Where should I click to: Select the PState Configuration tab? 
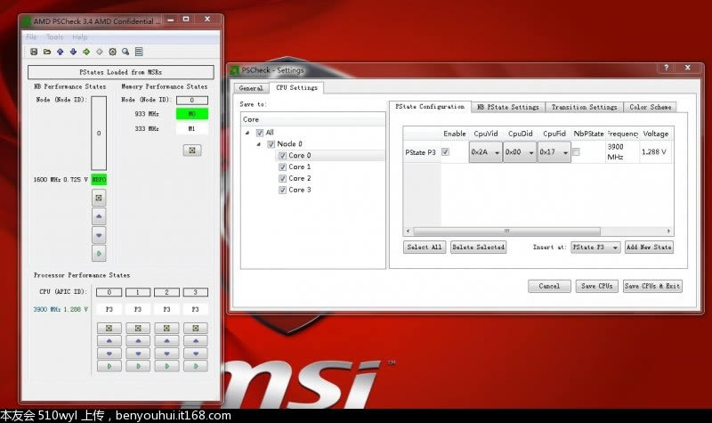pyautogui.click(x=430, y=106)
